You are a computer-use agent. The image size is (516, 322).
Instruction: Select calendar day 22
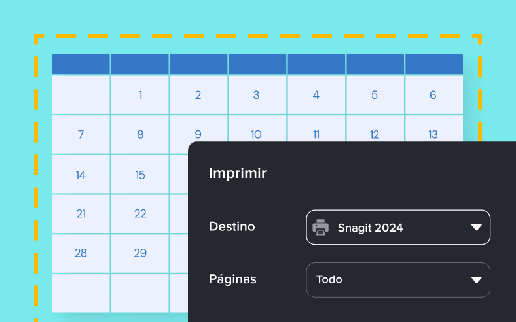tap(140, 214)
